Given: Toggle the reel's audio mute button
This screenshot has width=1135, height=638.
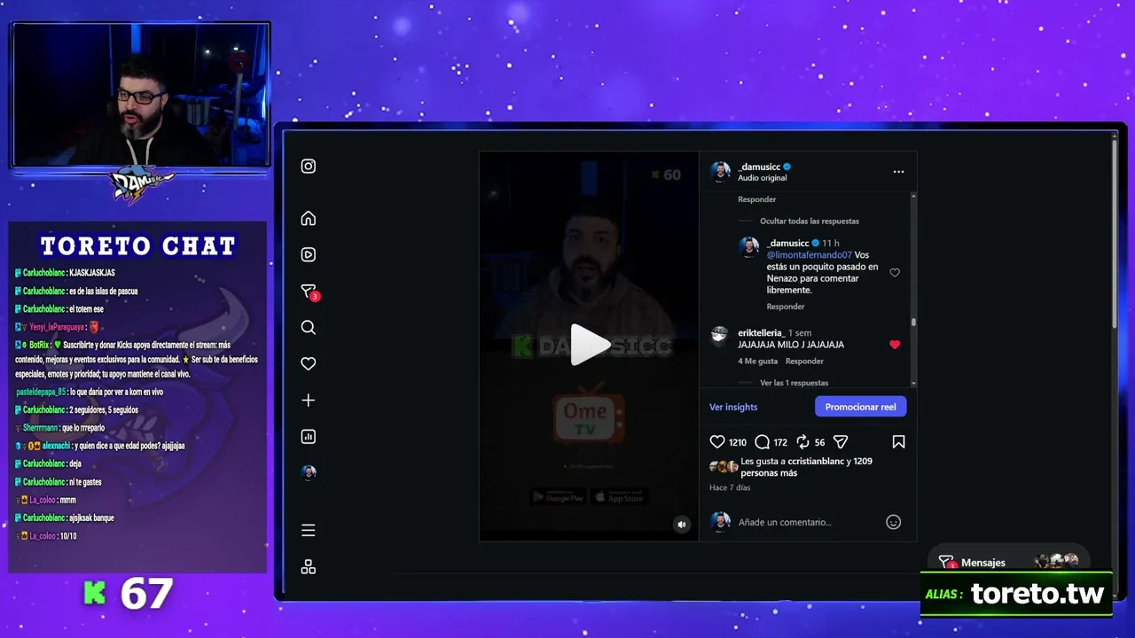Looking at the screenshot, I should click(682, 525).
